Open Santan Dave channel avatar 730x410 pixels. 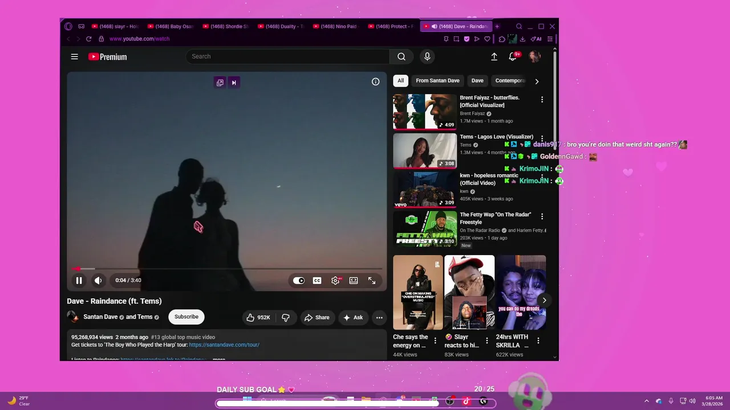(73, 317)
